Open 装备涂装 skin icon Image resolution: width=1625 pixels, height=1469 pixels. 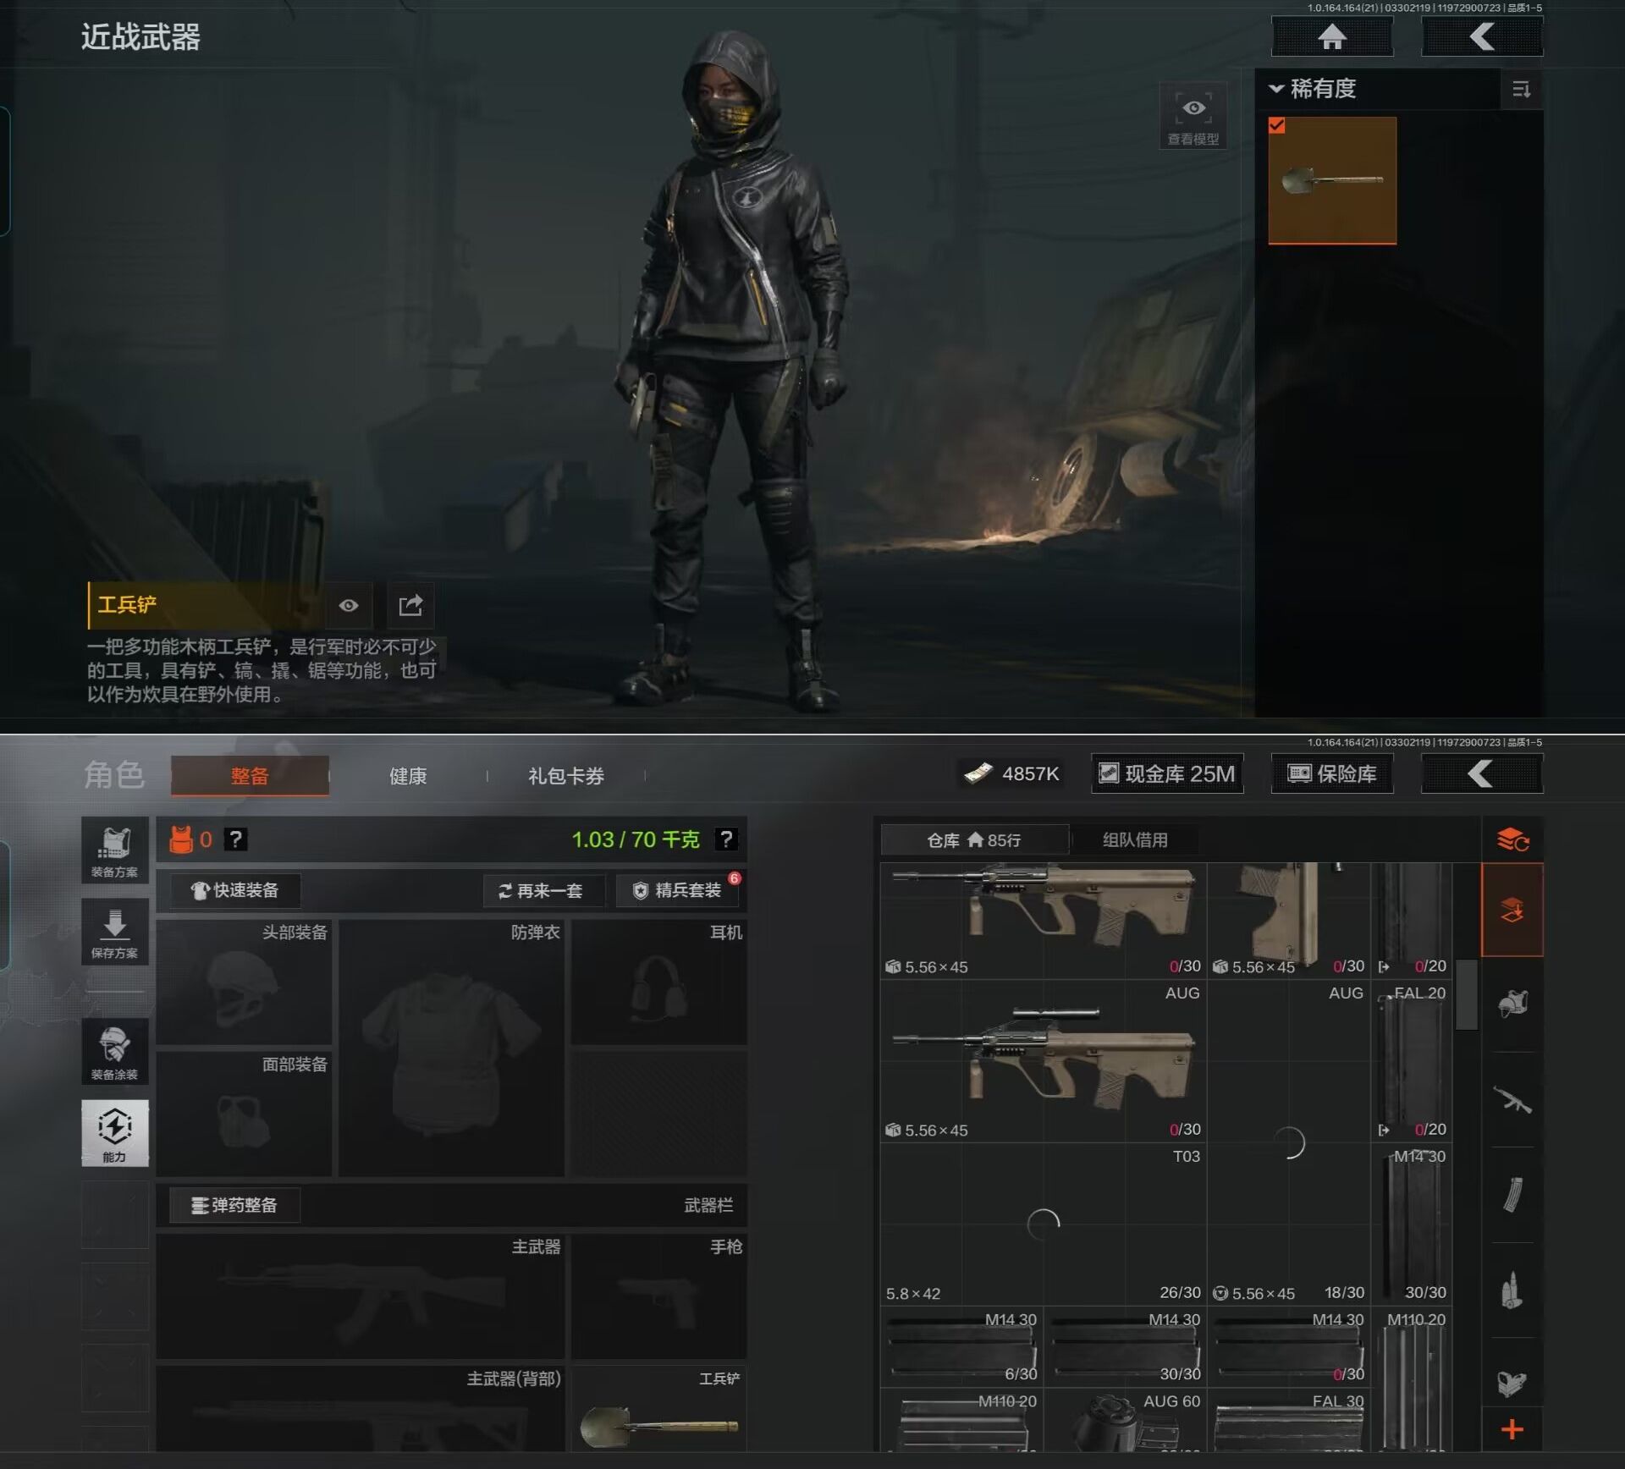[x=114, y=1051]
